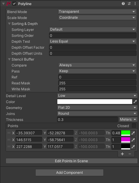
Task: Click the eyedropper beside the white Color field
Action: point(135,102)
